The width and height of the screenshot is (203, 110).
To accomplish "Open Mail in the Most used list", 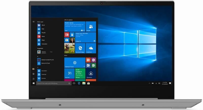I will 41,29.
